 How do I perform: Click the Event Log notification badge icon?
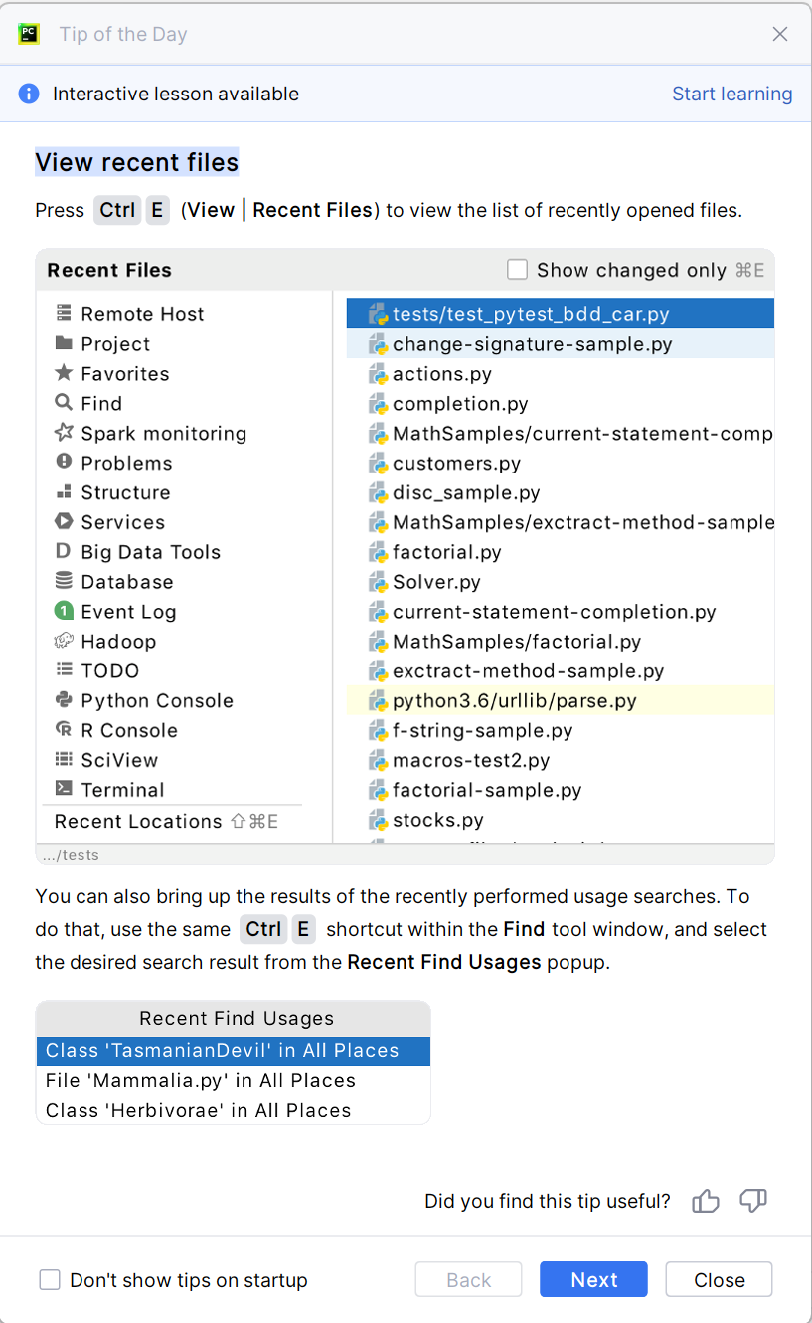click(64, 612)
